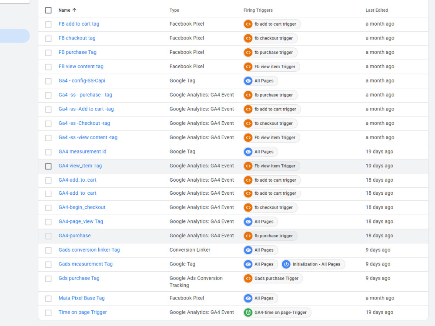Image resolution: width=435 pixels, height=326 pixels.
Task: Select the Time on page Trigger checkbox
Action: point(48,313)
